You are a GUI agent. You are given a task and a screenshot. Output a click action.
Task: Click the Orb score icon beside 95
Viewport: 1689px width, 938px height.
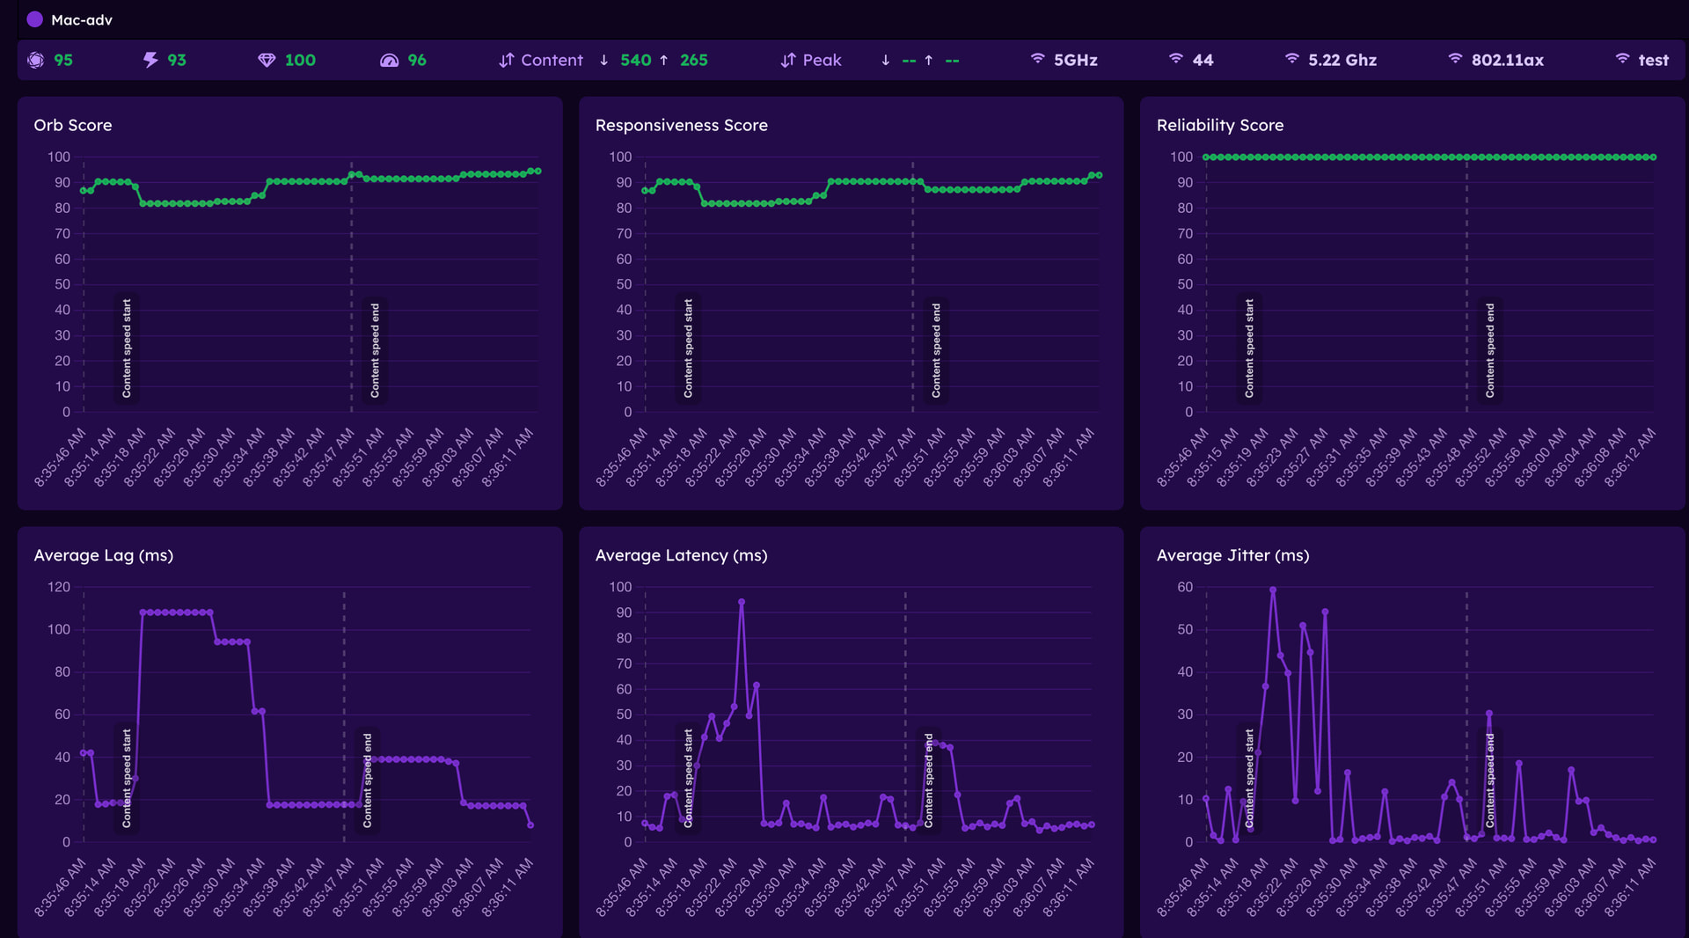pyautogui.click(x=35, y=60)
